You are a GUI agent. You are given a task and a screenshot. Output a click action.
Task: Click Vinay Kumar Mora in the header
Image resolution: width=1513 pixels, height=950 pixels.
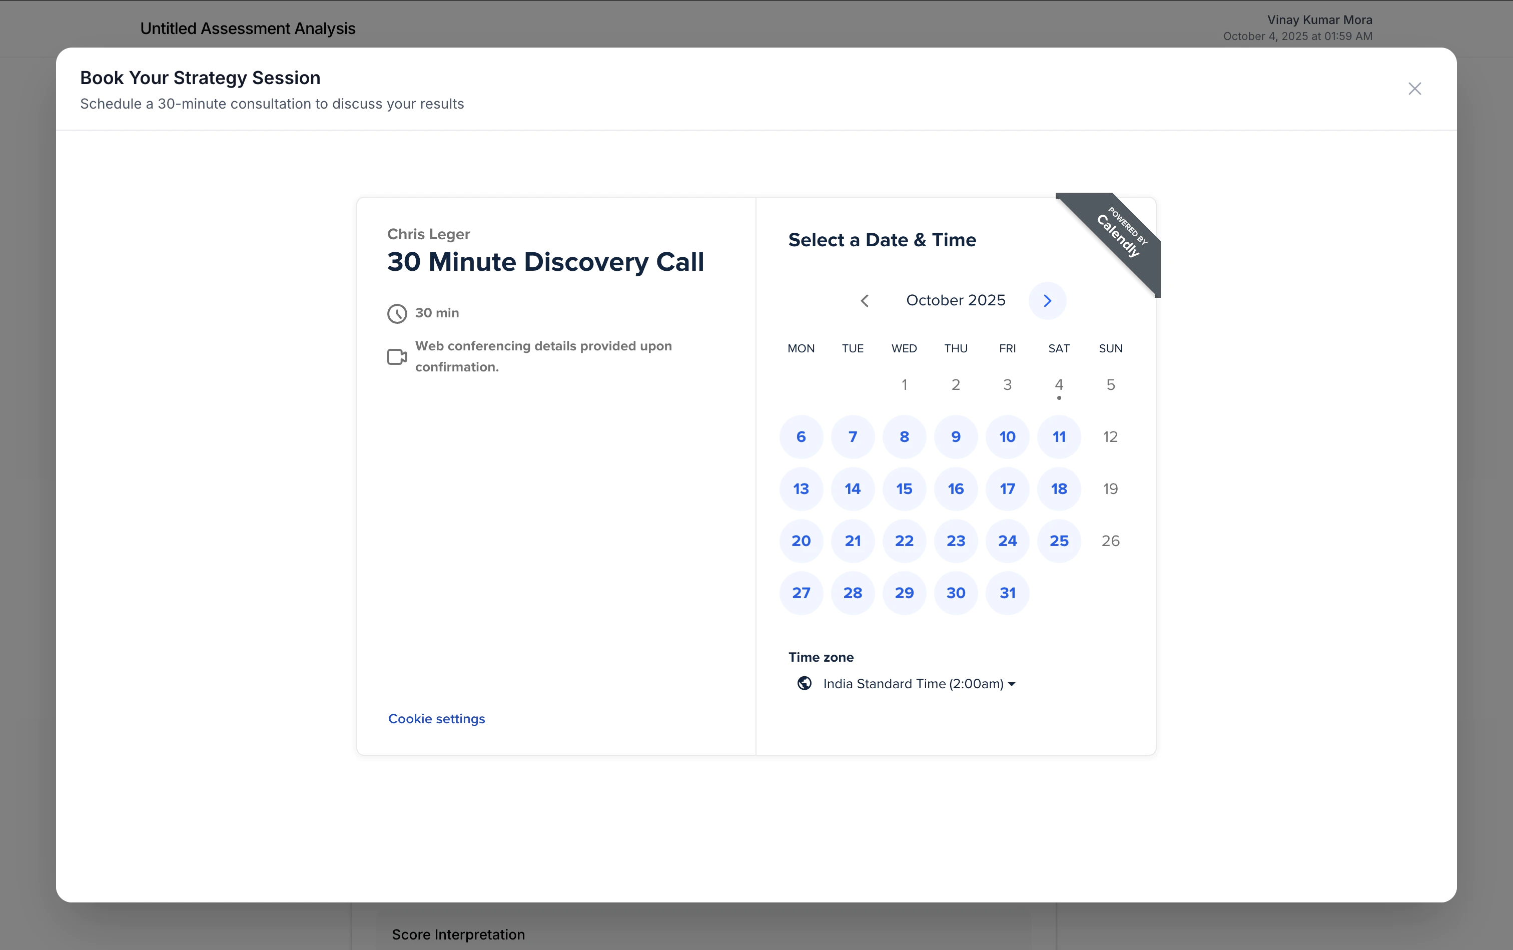click(x=1318, y=20)
